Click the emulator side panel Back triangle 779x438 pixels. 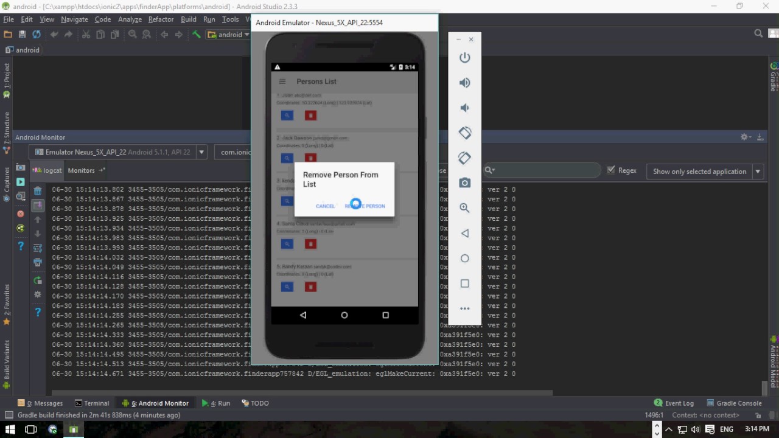(x=464, y=233)
